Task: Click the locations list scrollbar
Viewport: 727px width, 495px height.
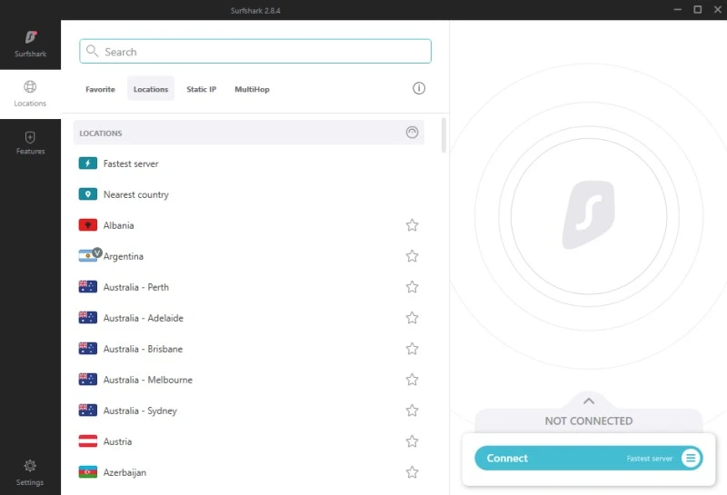Action: coord(443,134)
